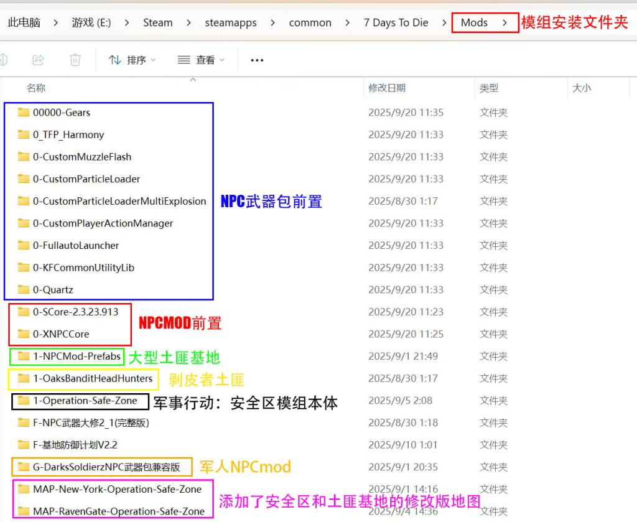637x522 pixels.
Task: Expand the chevron after Steam in breadcrumb
Action: point(188,23)
